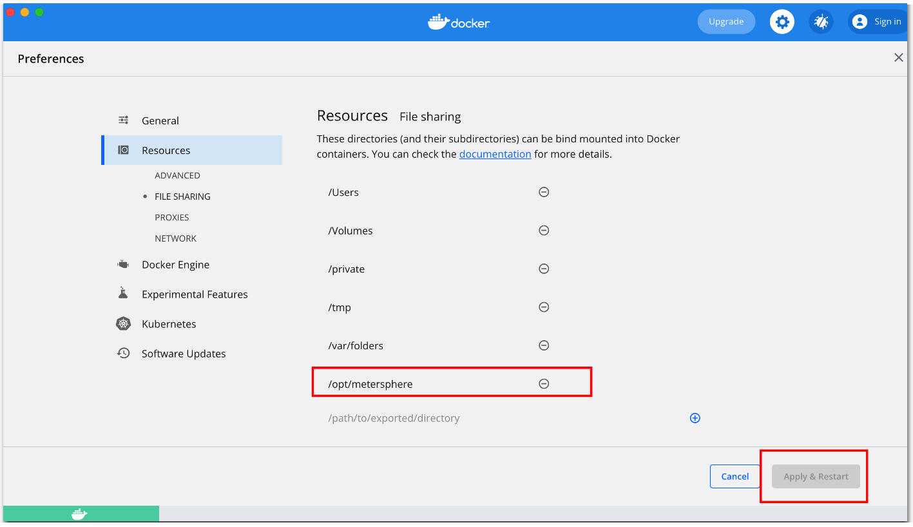Select the Advanced resources sub-tab
This screenshot has width=913, height=527.
(x=177, y=175)
